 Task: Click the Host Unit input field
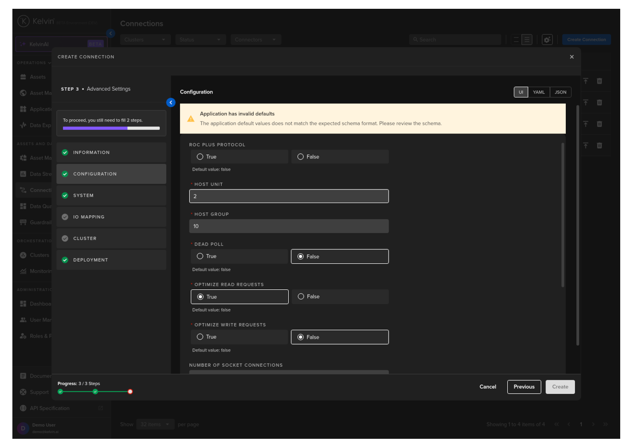(x=289, y=196)
